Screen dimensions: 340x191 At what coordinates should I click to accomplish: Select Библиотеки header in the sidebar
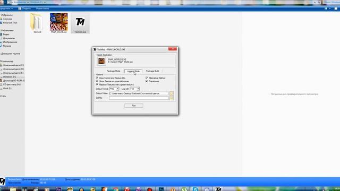(7, 31)
